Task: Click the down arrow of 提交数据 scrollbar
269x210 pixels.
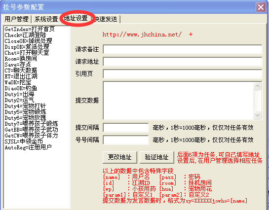Action: click(257, 115)
